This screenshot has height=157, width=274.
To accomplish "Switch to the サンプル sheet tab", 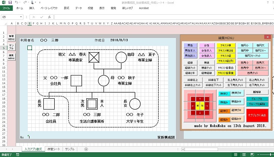I will 70,149.
